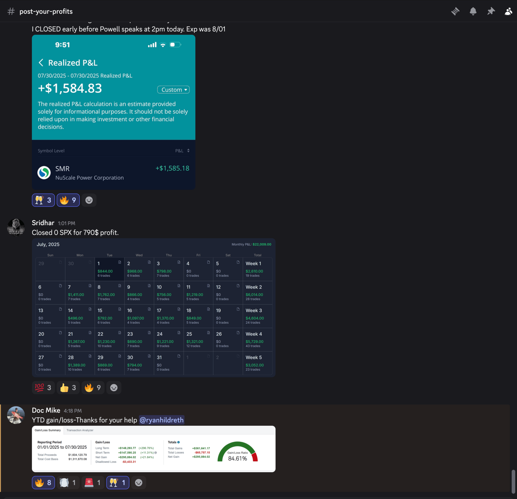517x499 pixels.
Task: Open Doc Mike's avatar picture
Action: [x=16, y=415]
